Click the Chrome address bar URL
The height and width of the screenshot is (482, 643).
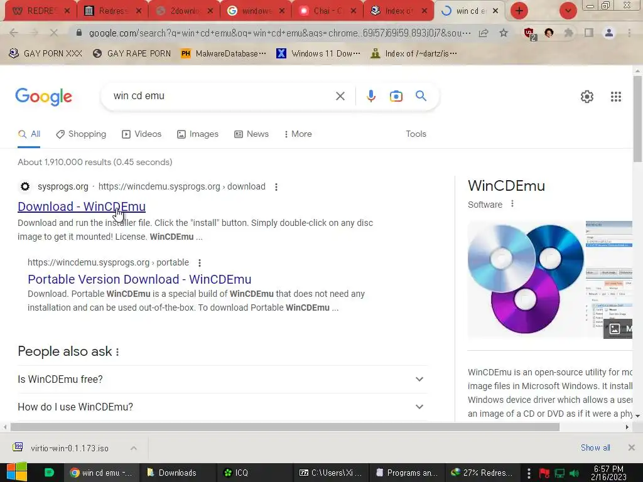pos(279,33)
